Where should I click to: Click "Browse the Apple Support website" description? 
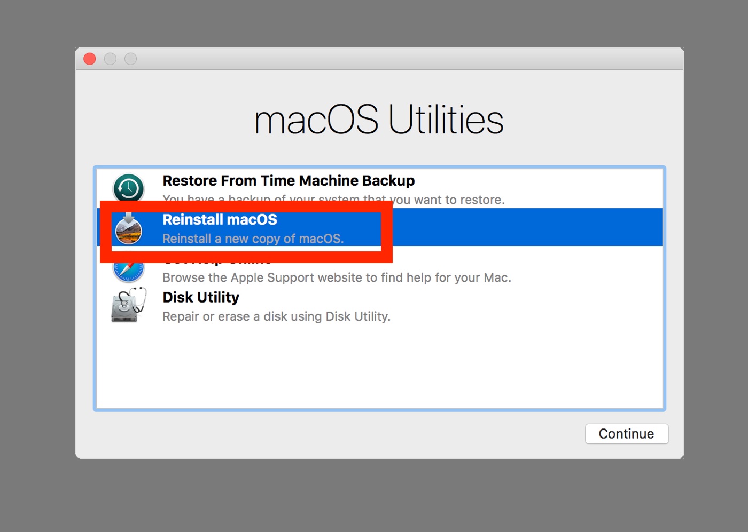coord(337,277)
